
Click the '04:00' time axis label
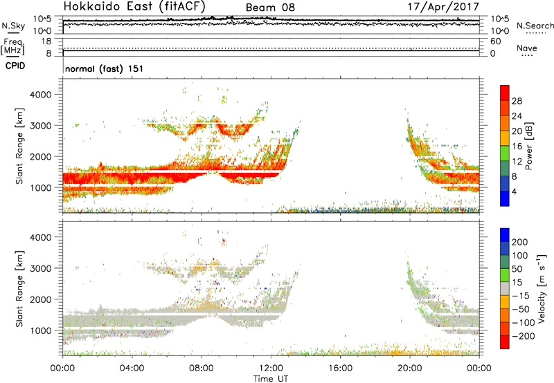(132, 368)
